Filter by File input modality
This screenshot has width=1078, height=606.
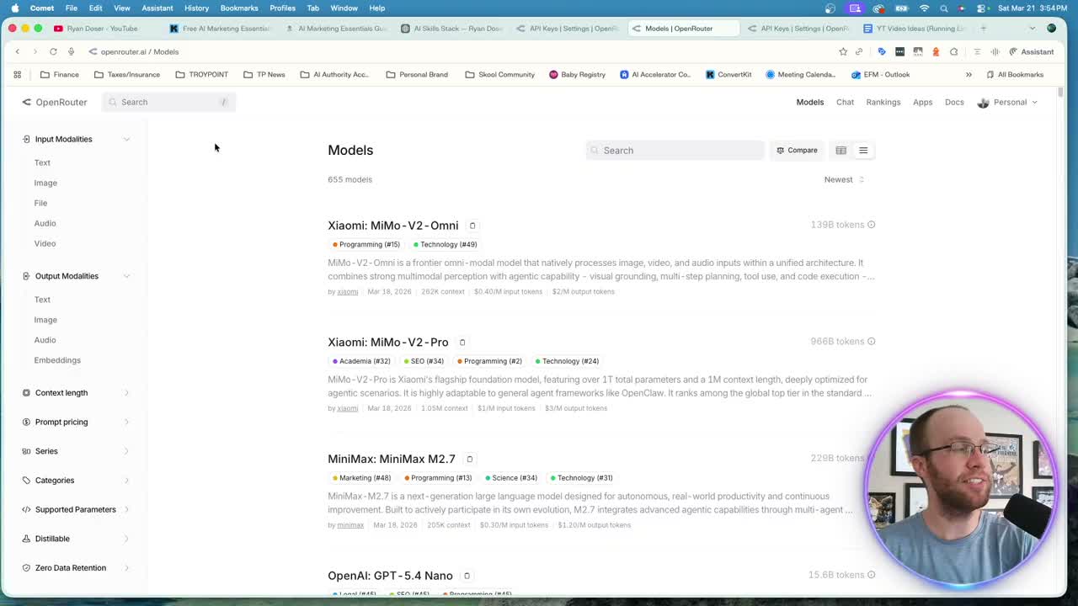click(x=40, y=203)
